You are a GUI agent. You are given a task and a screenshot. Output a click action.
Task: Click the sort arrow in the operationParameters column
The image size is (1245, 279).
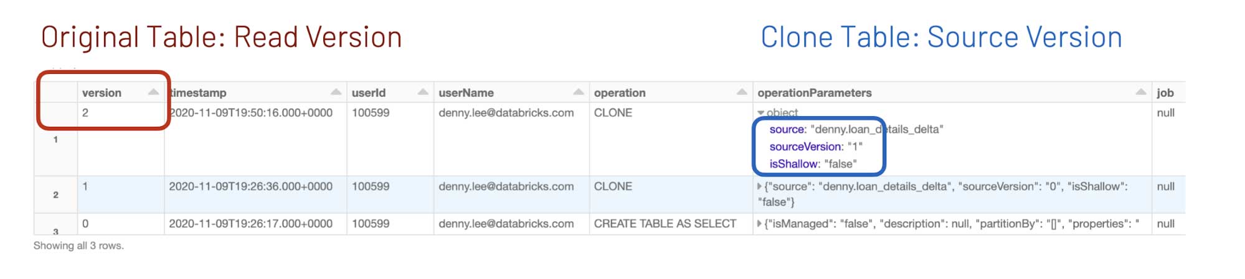point(1140,92)
